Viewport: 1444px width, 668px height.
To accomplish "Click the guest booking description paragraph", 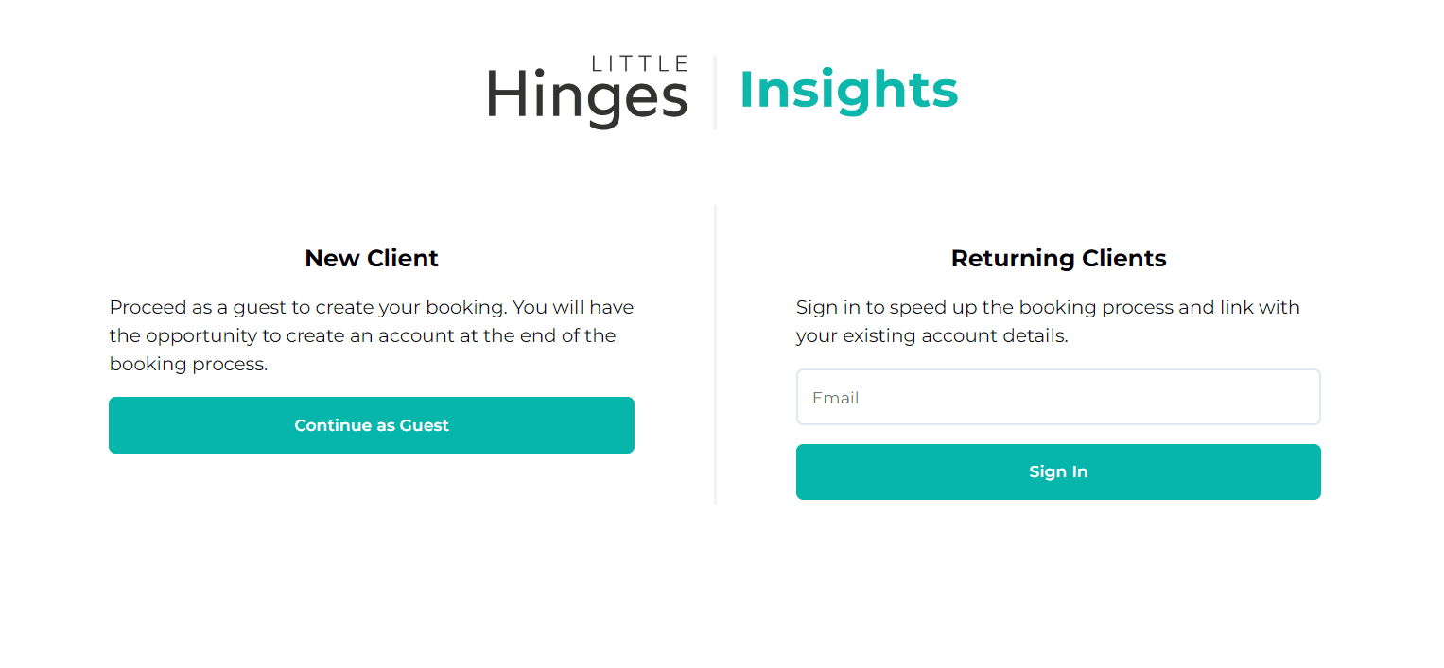I will (x=371, y=334).
